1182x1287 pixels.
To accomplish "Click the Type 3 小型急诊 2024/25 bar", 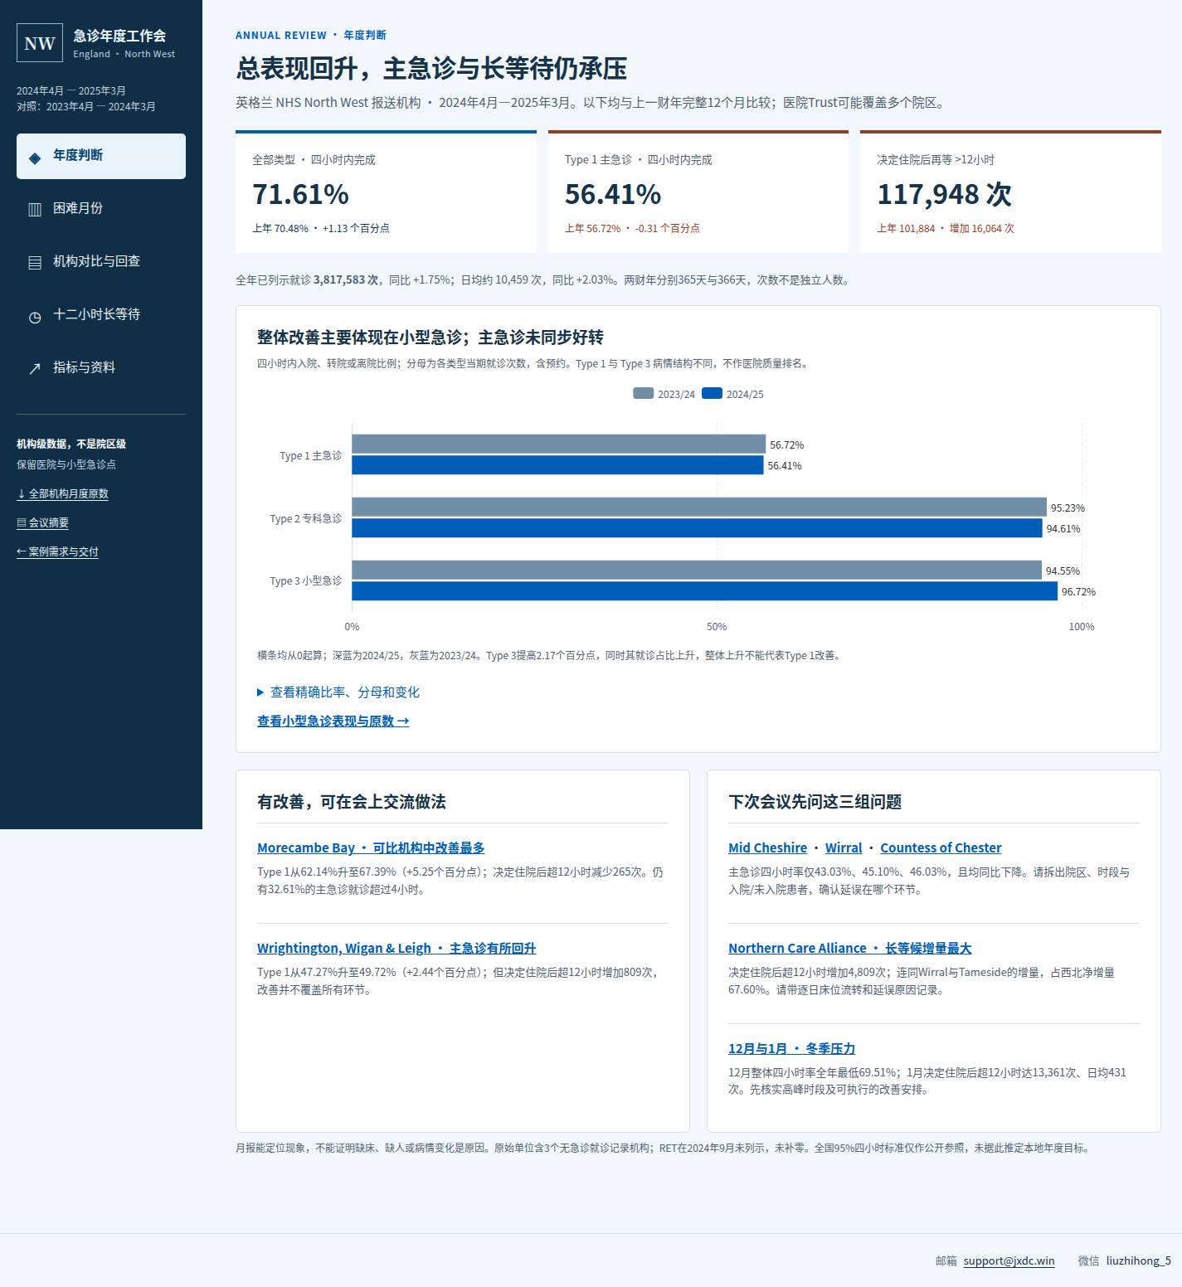I will [704, 591].
